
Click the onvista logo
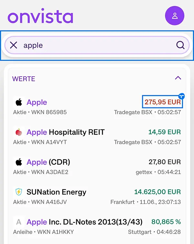[x=40, y=16]
